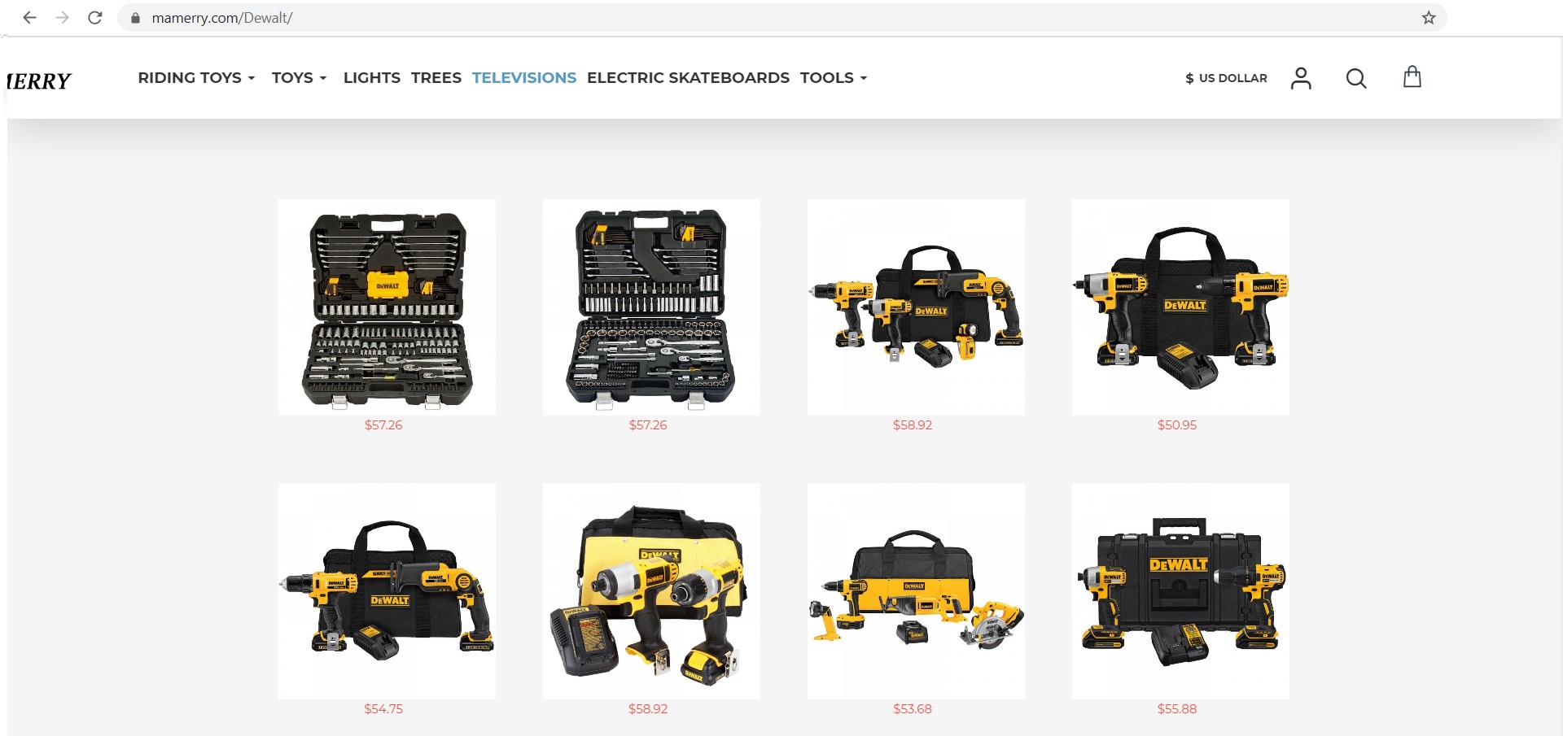Open first DeWalt mechanics tool set image
Image resolution: width=1563 pixels, height=736 pixels.
click(x=387, y=307)
